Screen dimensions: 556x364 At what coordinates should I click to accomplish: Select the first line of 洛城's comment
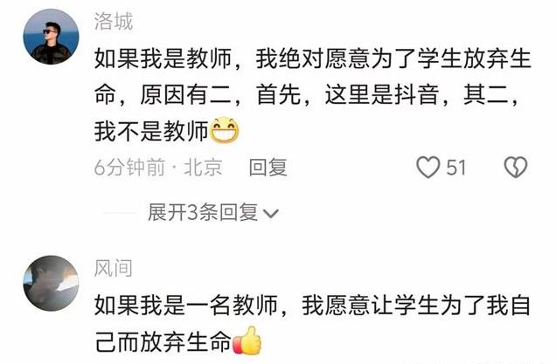click(x=313, y=58)
